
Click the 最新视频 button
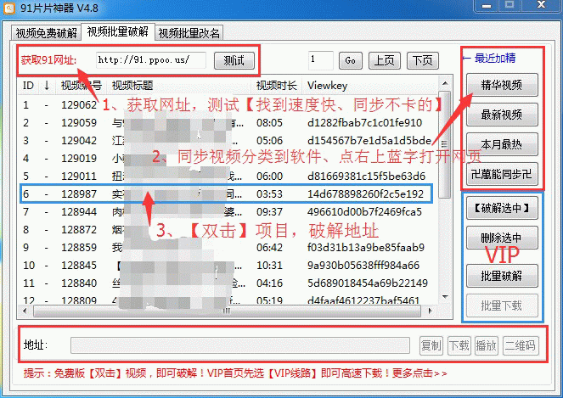pyautogui.click(x=502, y=115)
